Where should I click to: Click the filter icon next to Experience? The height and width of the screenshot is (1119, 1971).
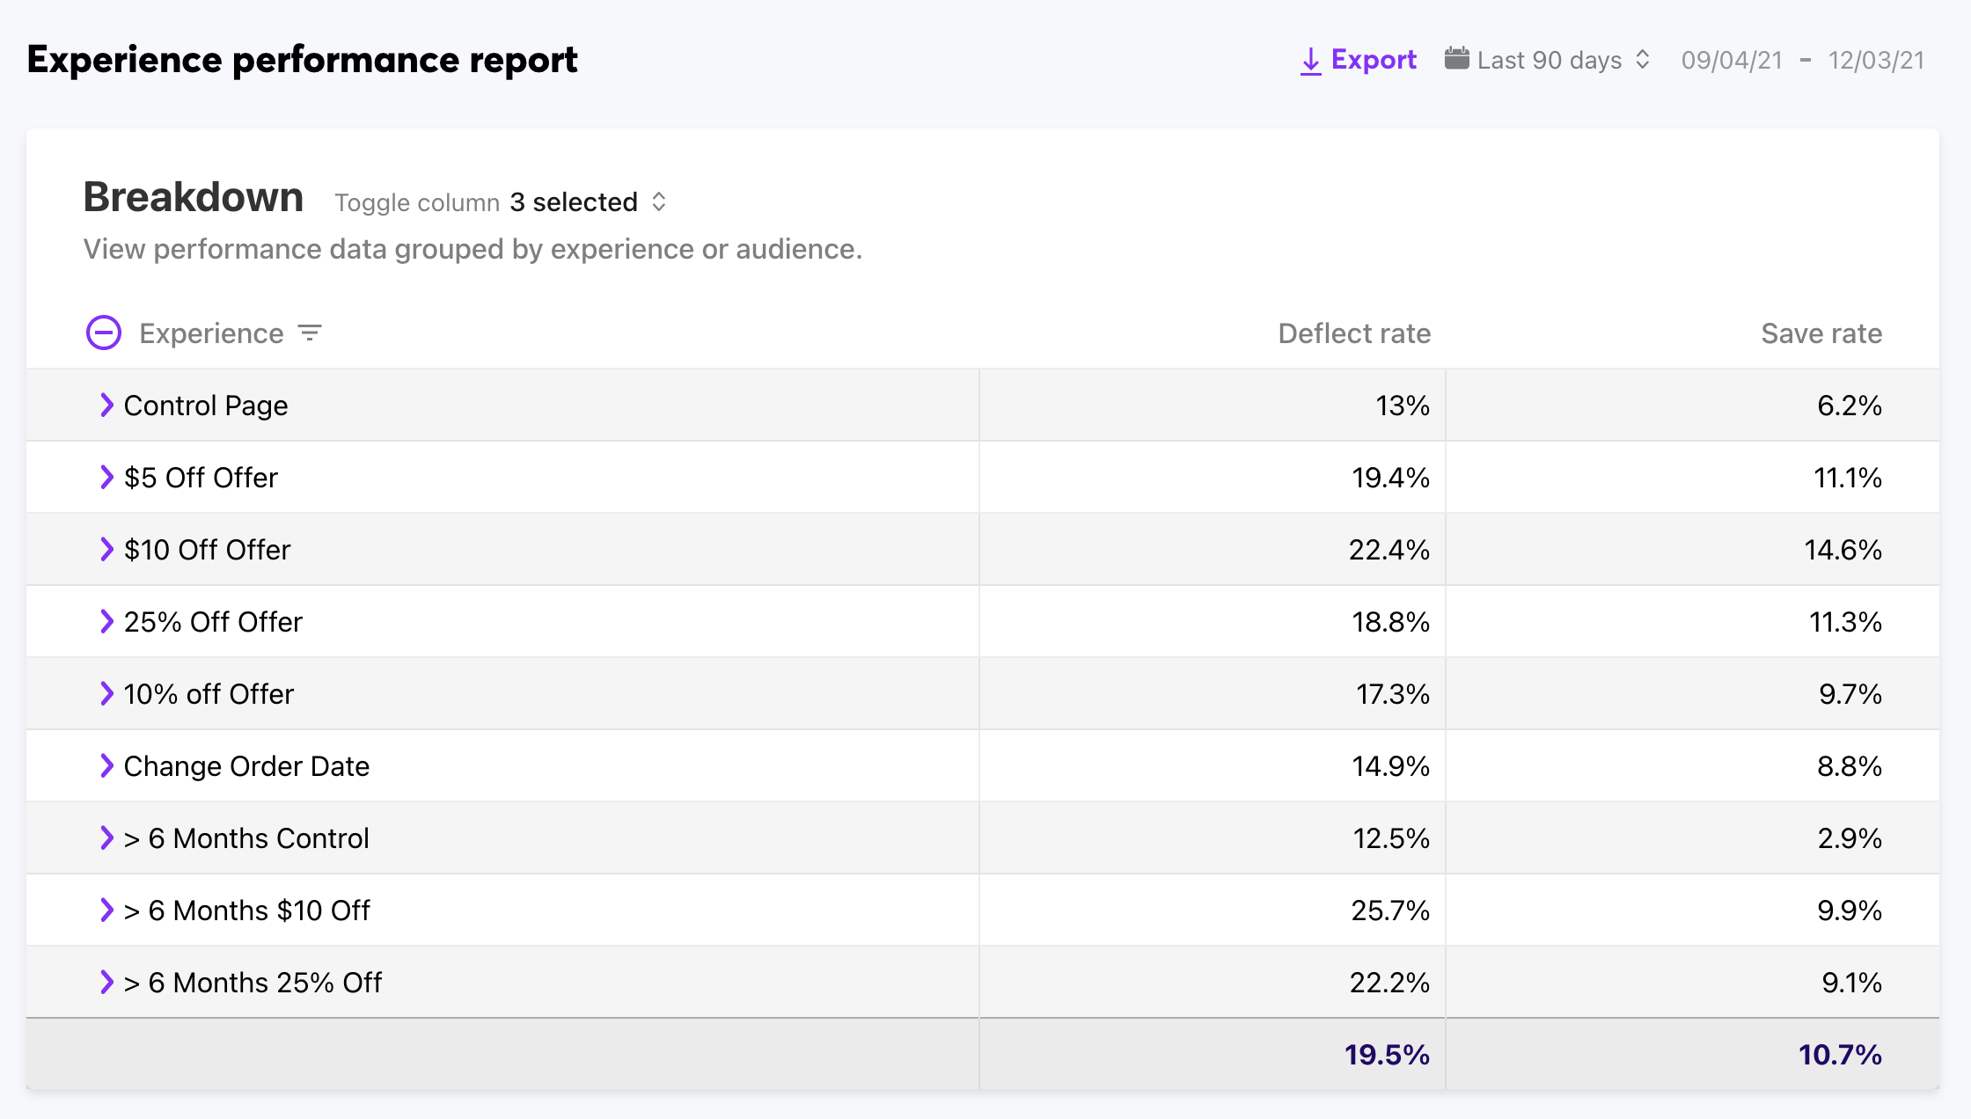[310, 333]
